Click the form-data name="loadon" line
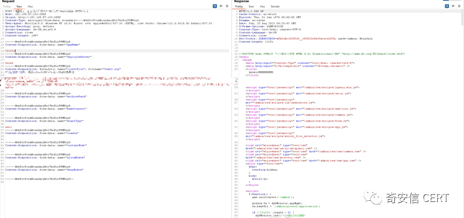The image size is (464, 218). click(x=42, y=133)
